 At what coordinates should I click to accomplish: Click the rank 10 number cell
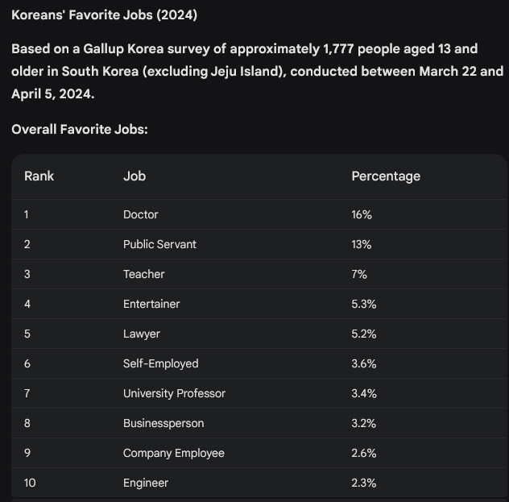[x=30, y=483]
